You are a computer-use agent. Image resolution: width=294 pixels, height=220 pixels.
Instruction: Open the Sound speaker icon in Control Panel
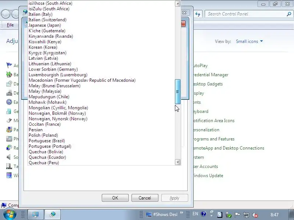(x=9, y=157)
